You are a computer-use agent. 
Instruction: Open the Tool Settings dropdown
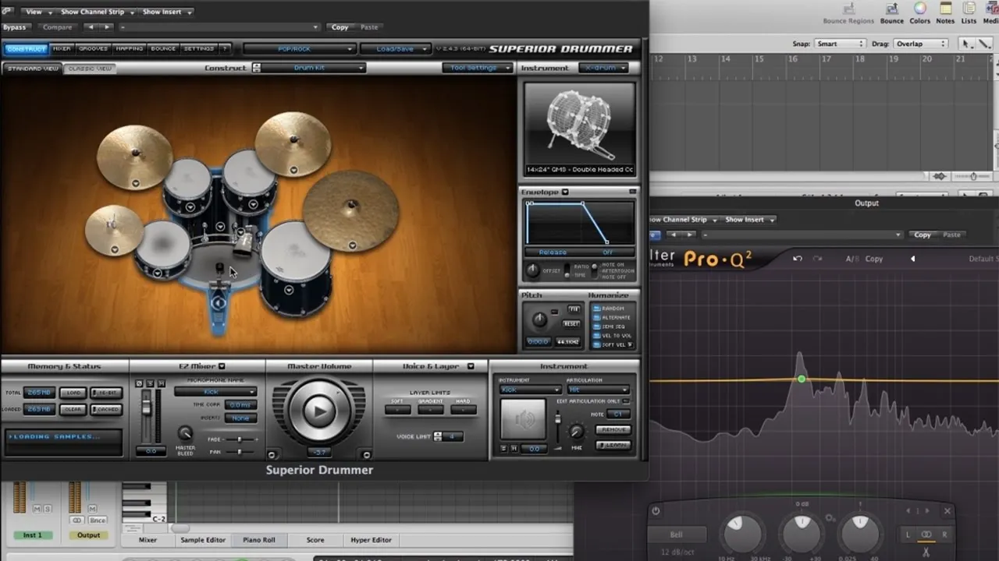click(x=478, y=68)
